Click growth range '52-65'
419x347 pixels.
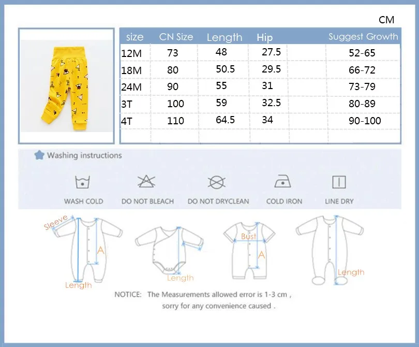tap(362, 53)
